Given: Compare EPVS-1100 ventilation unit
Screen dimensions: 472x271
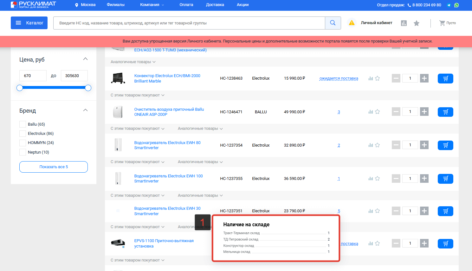Looking at the screenshot, I should (371, 243).
